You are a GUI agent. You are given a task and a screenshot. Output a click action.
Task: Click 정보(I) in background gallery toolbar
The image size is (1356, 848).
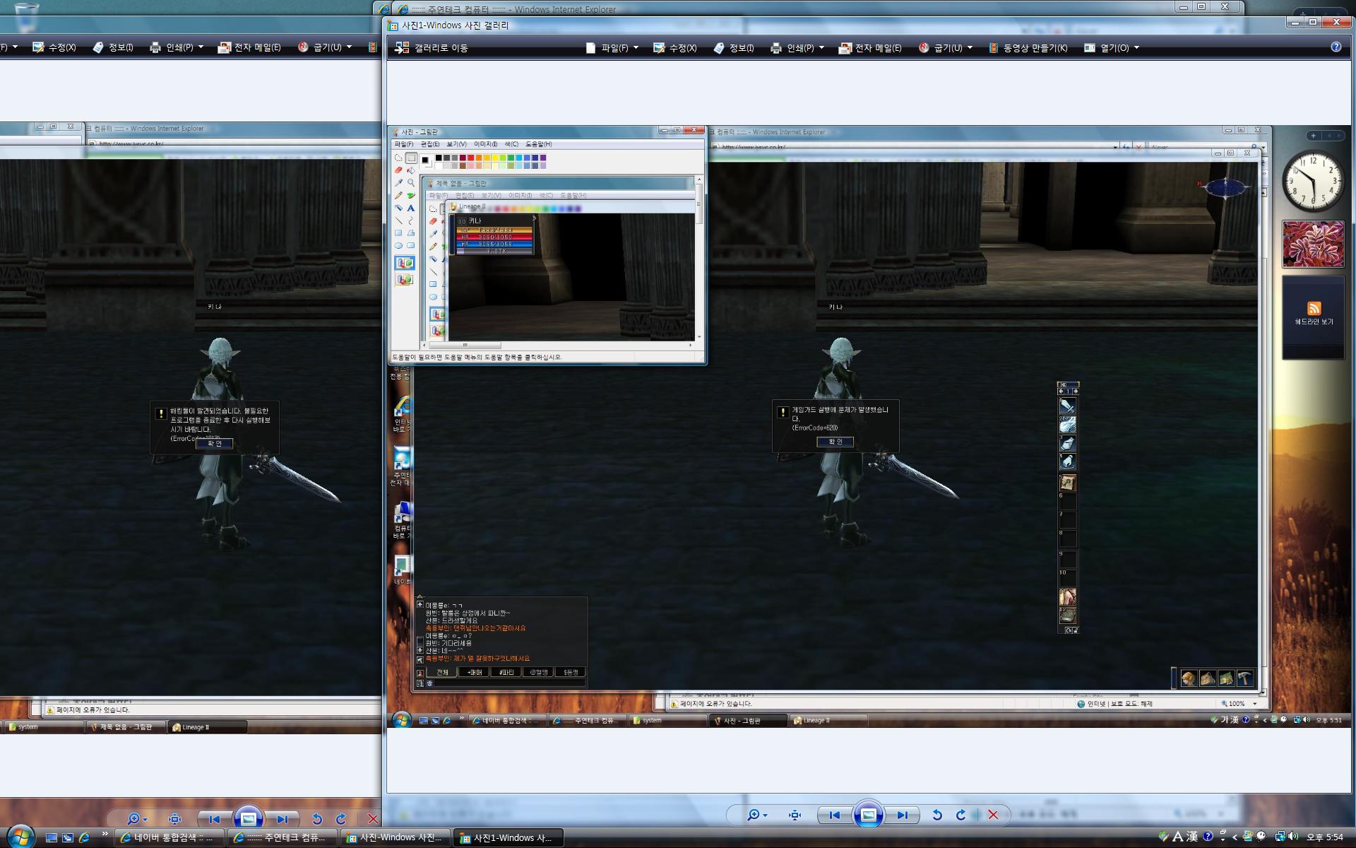coord(113,47)
